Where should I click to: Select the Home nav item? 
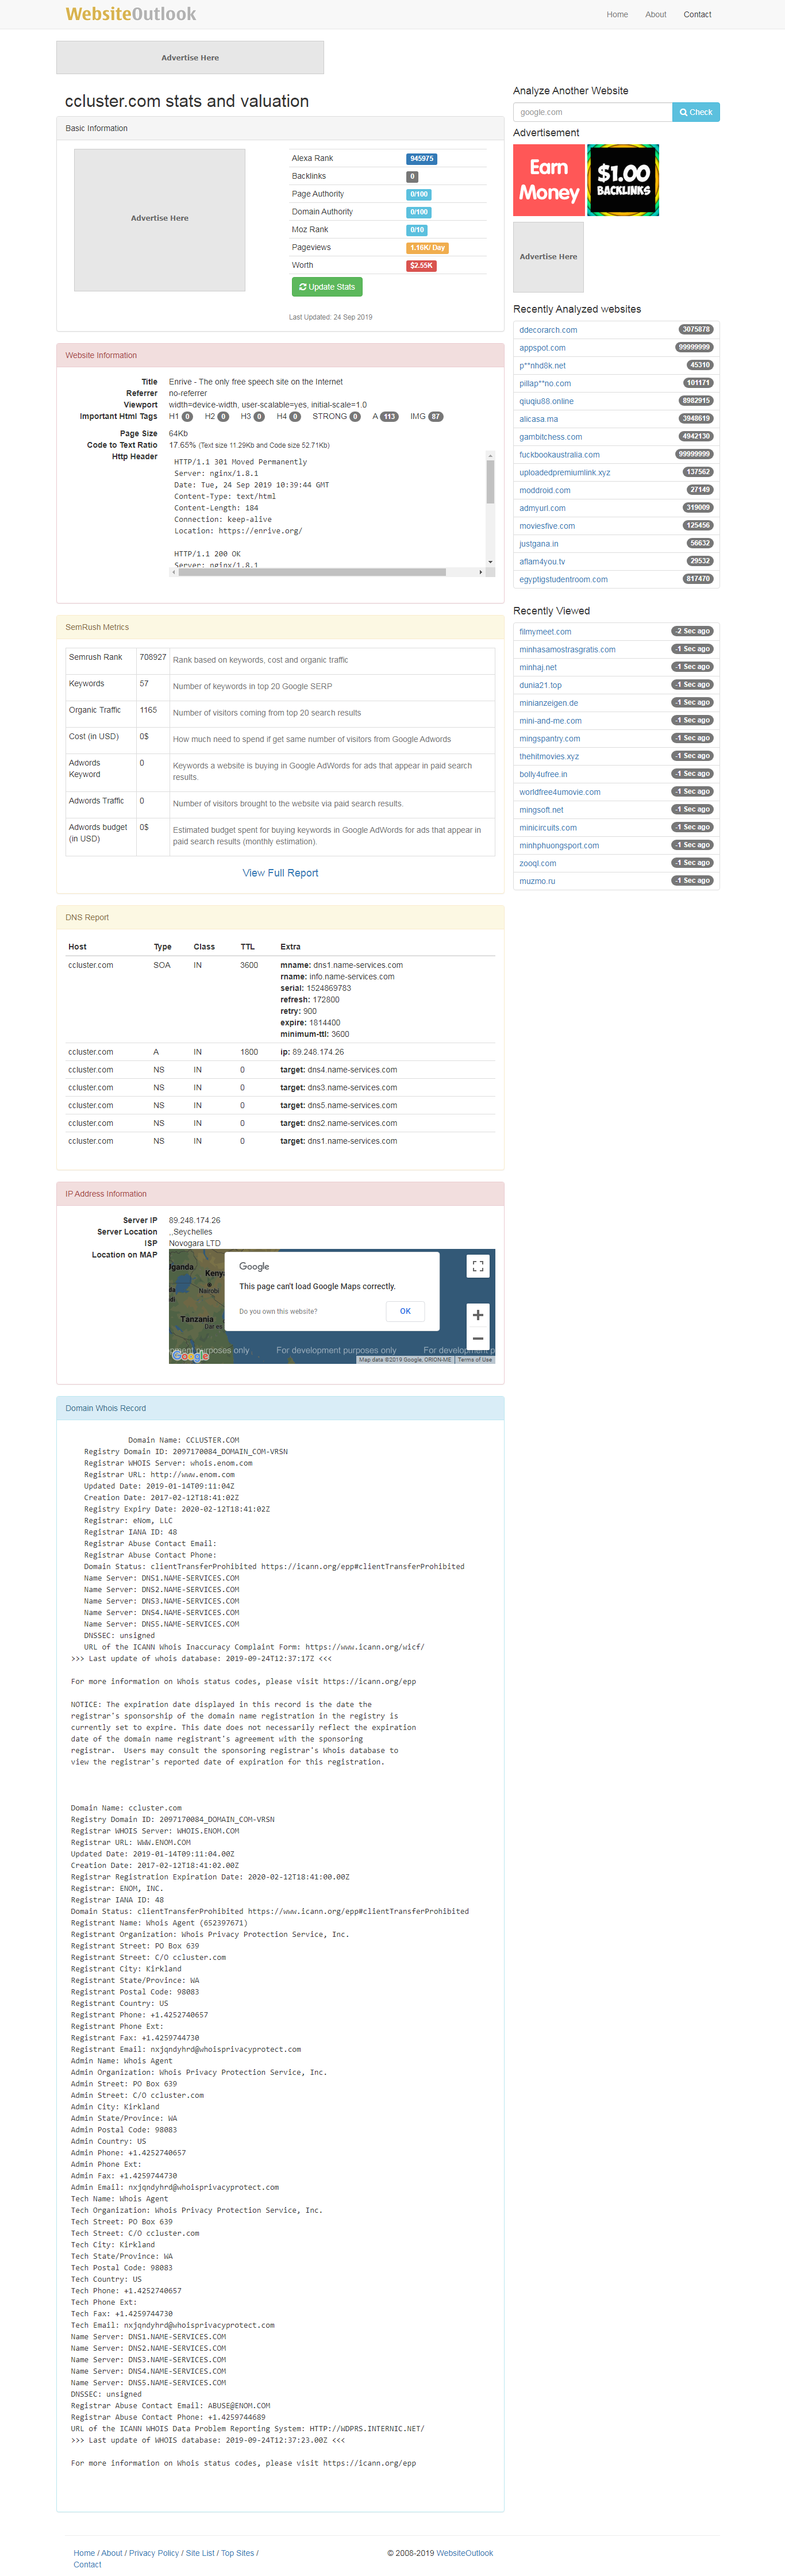point(617,15)
